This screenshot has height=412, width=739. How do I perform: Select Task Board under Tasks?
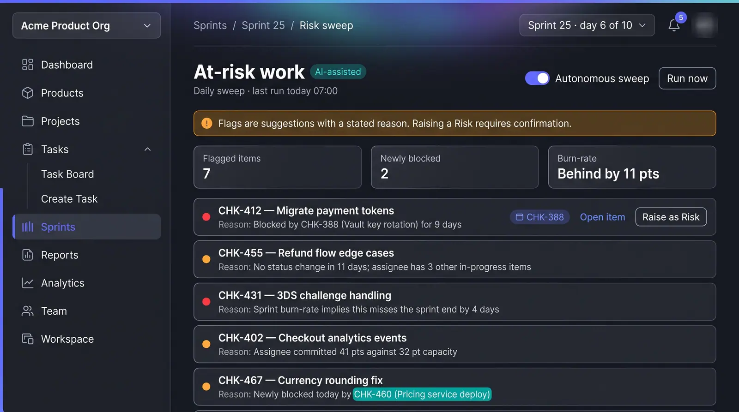point(67,174)
